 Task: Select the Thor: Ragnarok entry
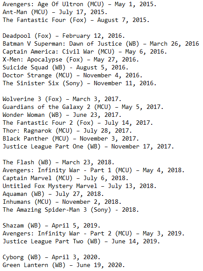67,131
